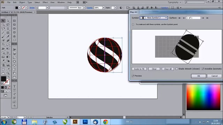Image resolution: width=223 pixels, height=125 pixels.
Task: Select the Column Graph tool
Action: [8, 65]
